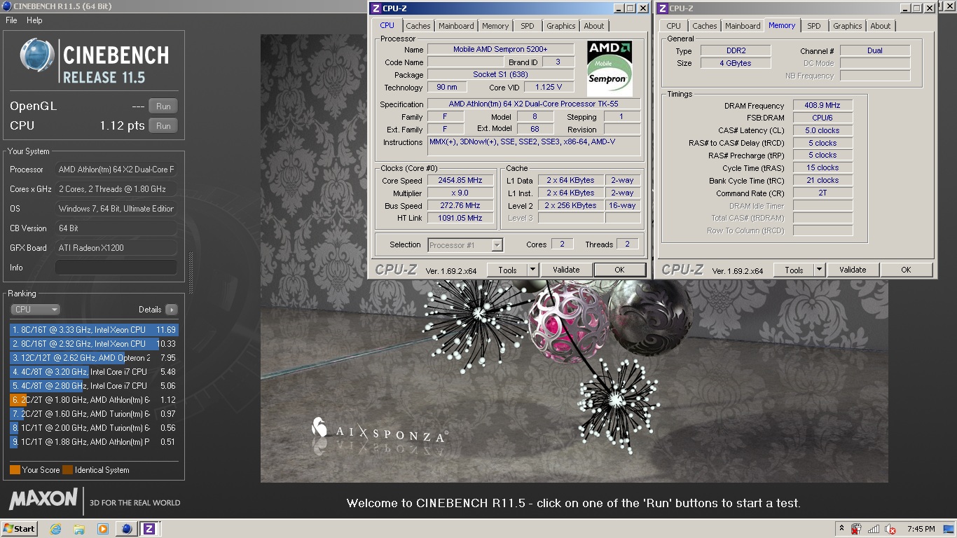Click the Info input field
957x538 pixels.
(116, 268)
